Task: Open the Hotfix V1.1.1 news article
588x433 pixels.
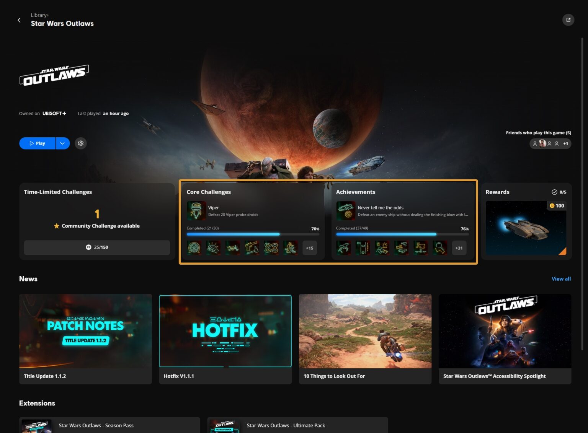Action: [x=225, y=336]
